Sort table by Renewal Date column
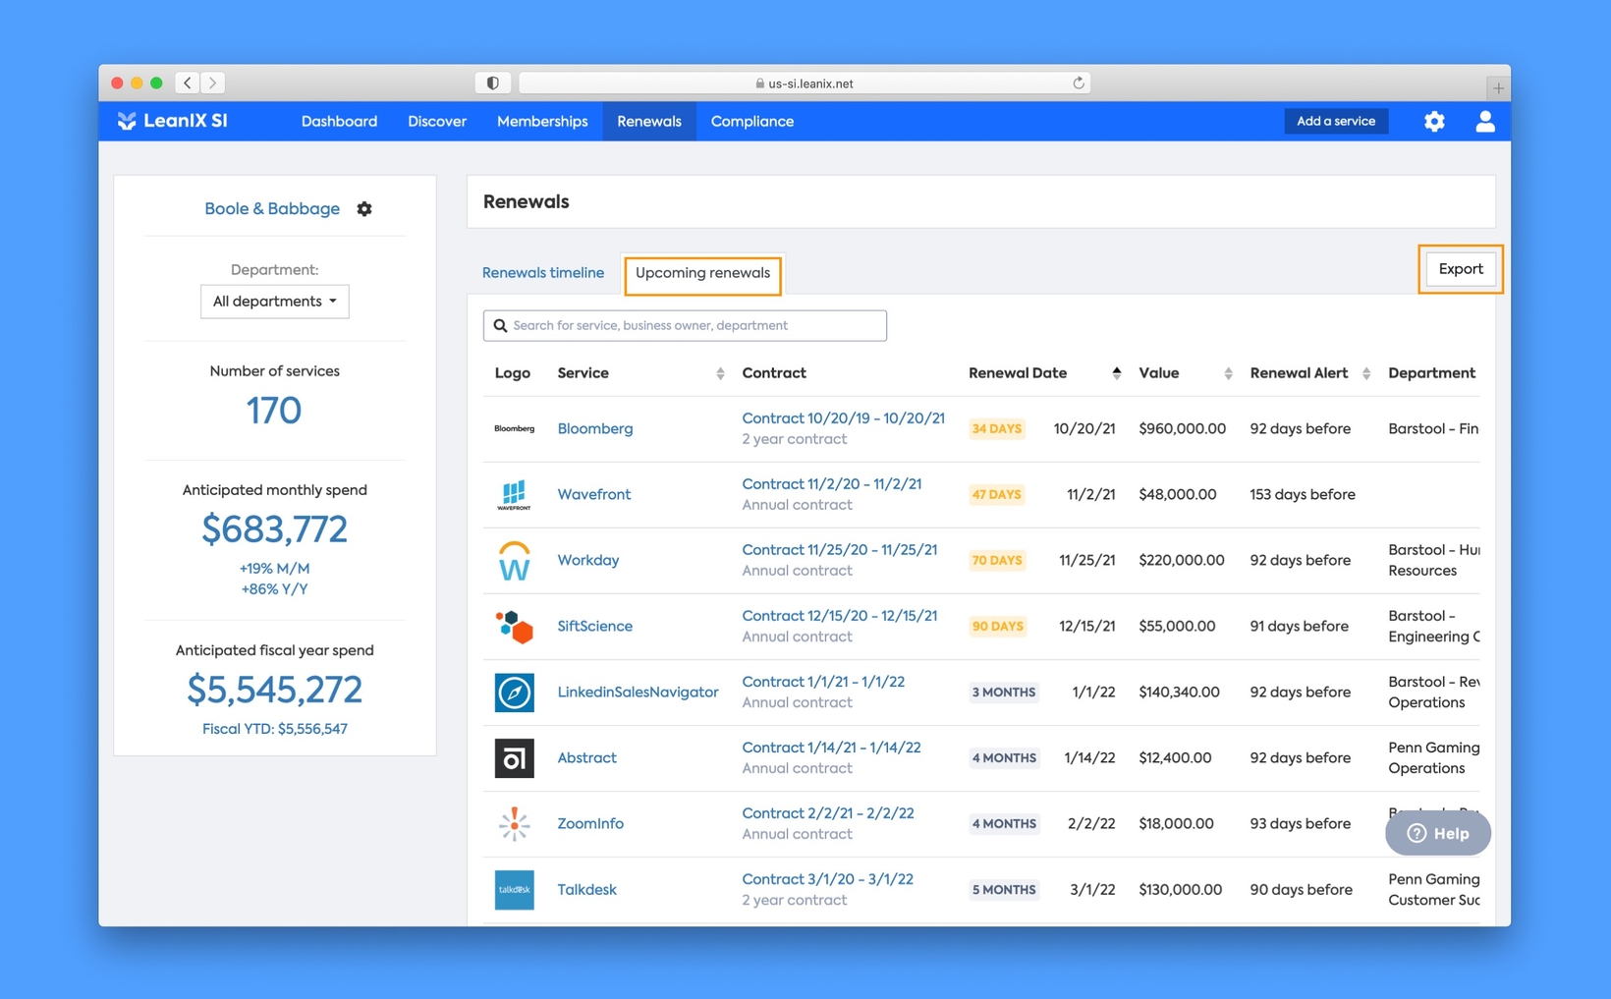This screenshot has height=999, width=1611. pos(1116,373)
